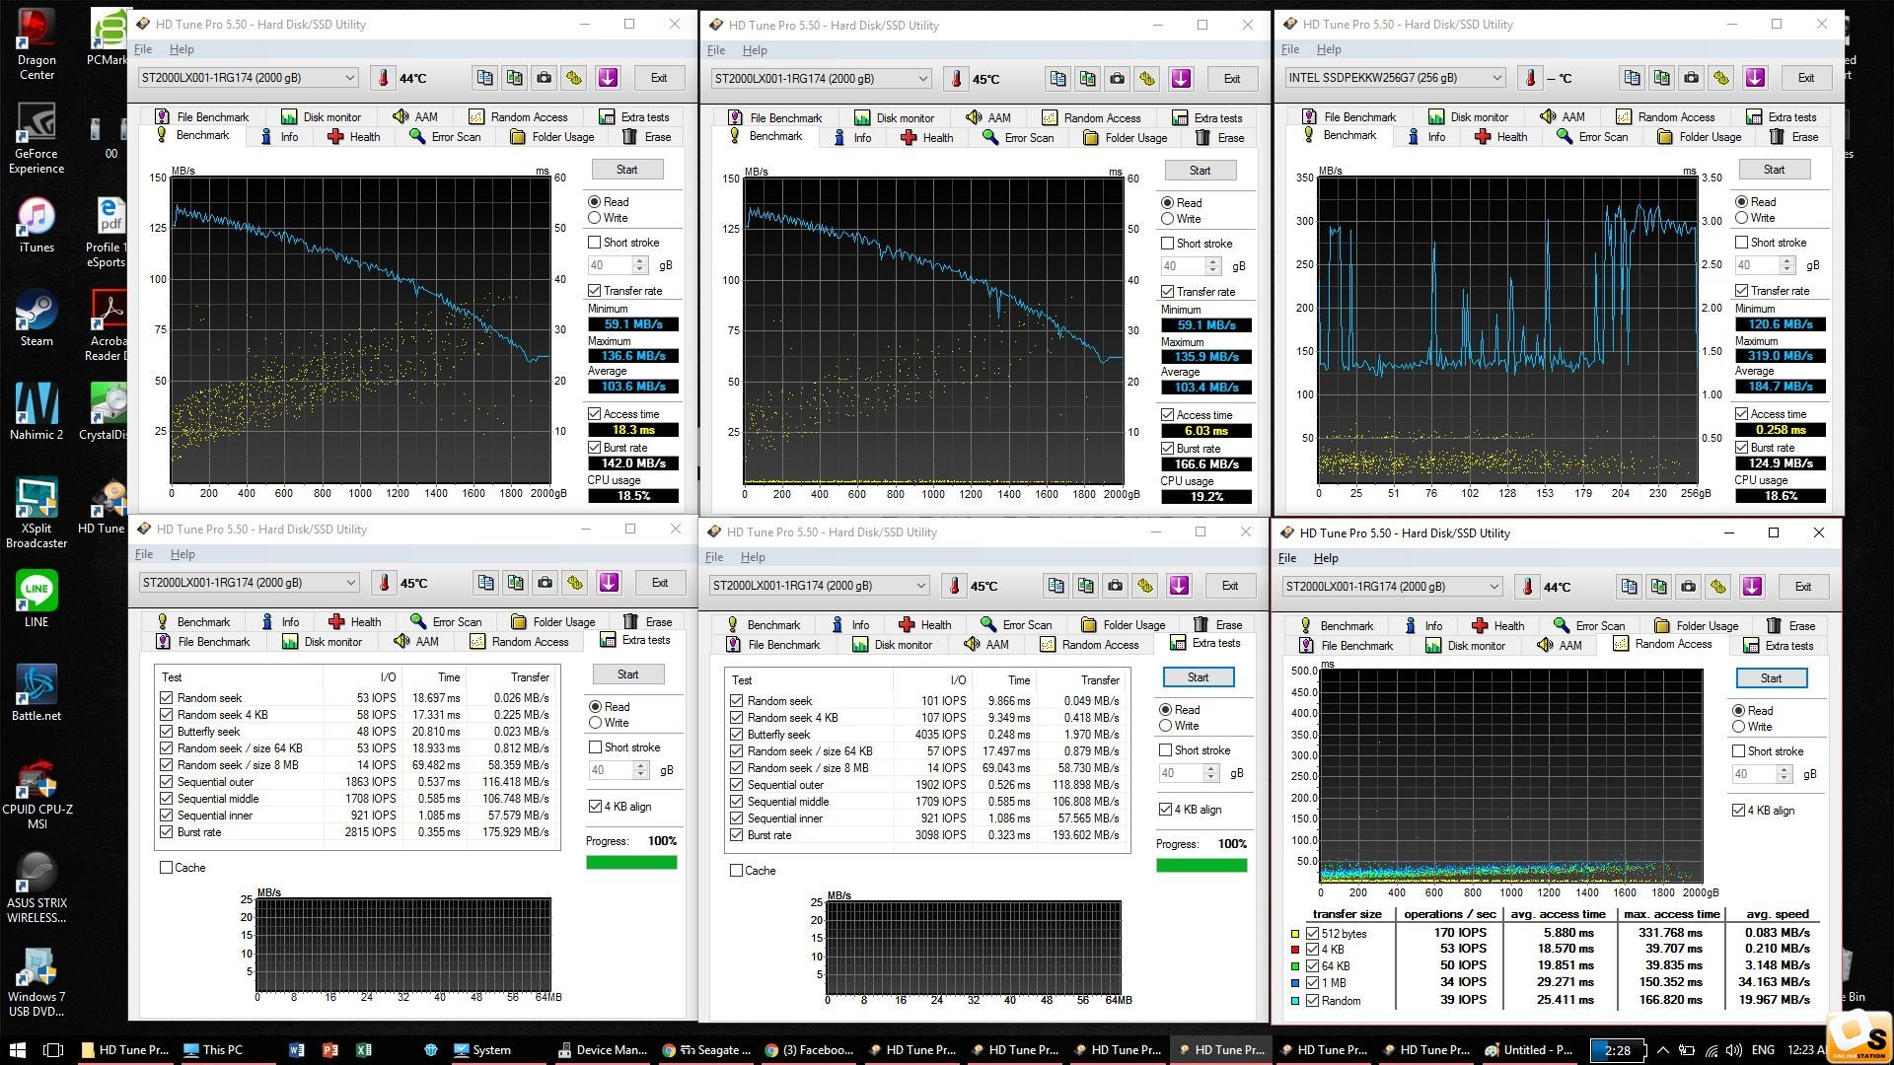Screen dimensions: 1894x1065
Task: Uncheck Access time in top-middle window
Action: (x=1168, y=415)
